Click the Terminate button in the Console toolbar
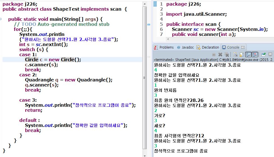 pyautogui.click(x=213, y=54)
